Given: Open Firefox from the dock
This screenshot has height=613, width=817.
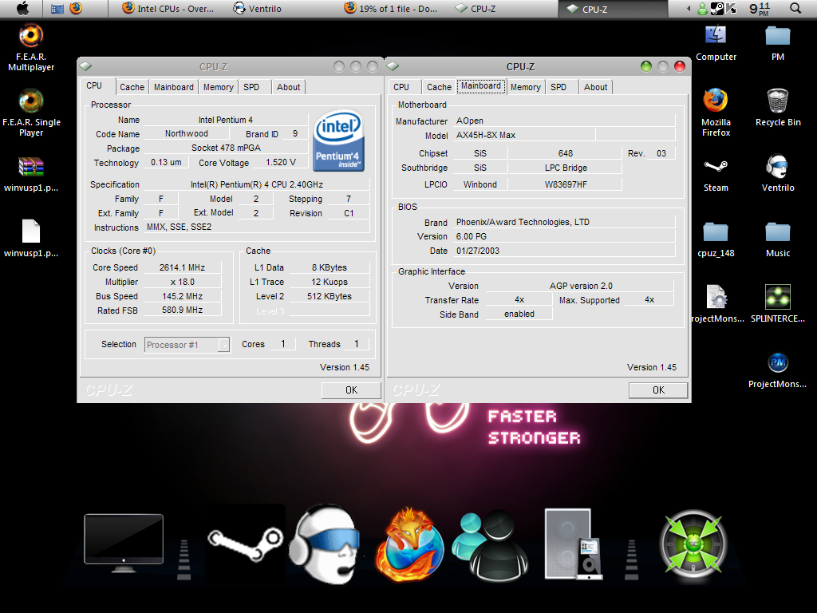Looking at the screenshot, I should [x=408, y=547].
